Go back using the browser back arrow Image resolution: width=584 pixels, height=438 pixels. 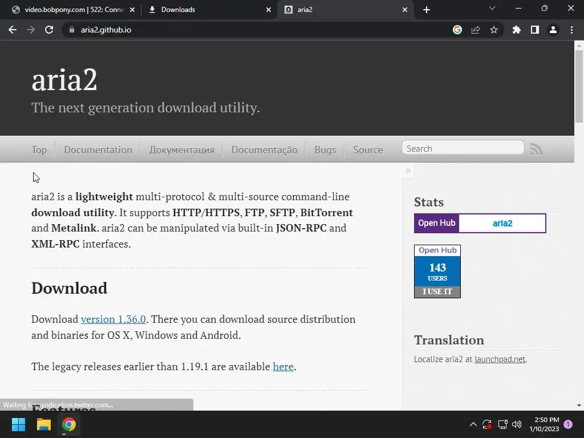click(13, 30)
